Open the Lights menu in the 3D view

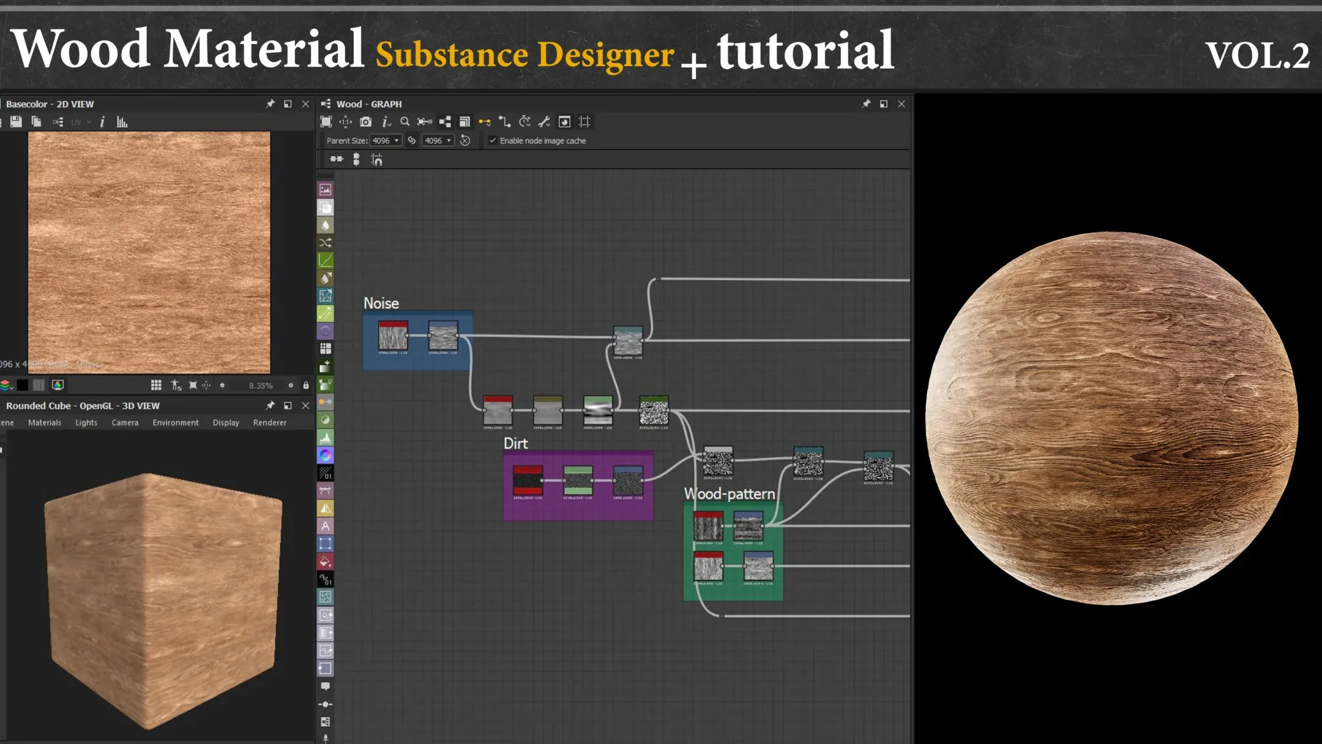click(86, 423)
